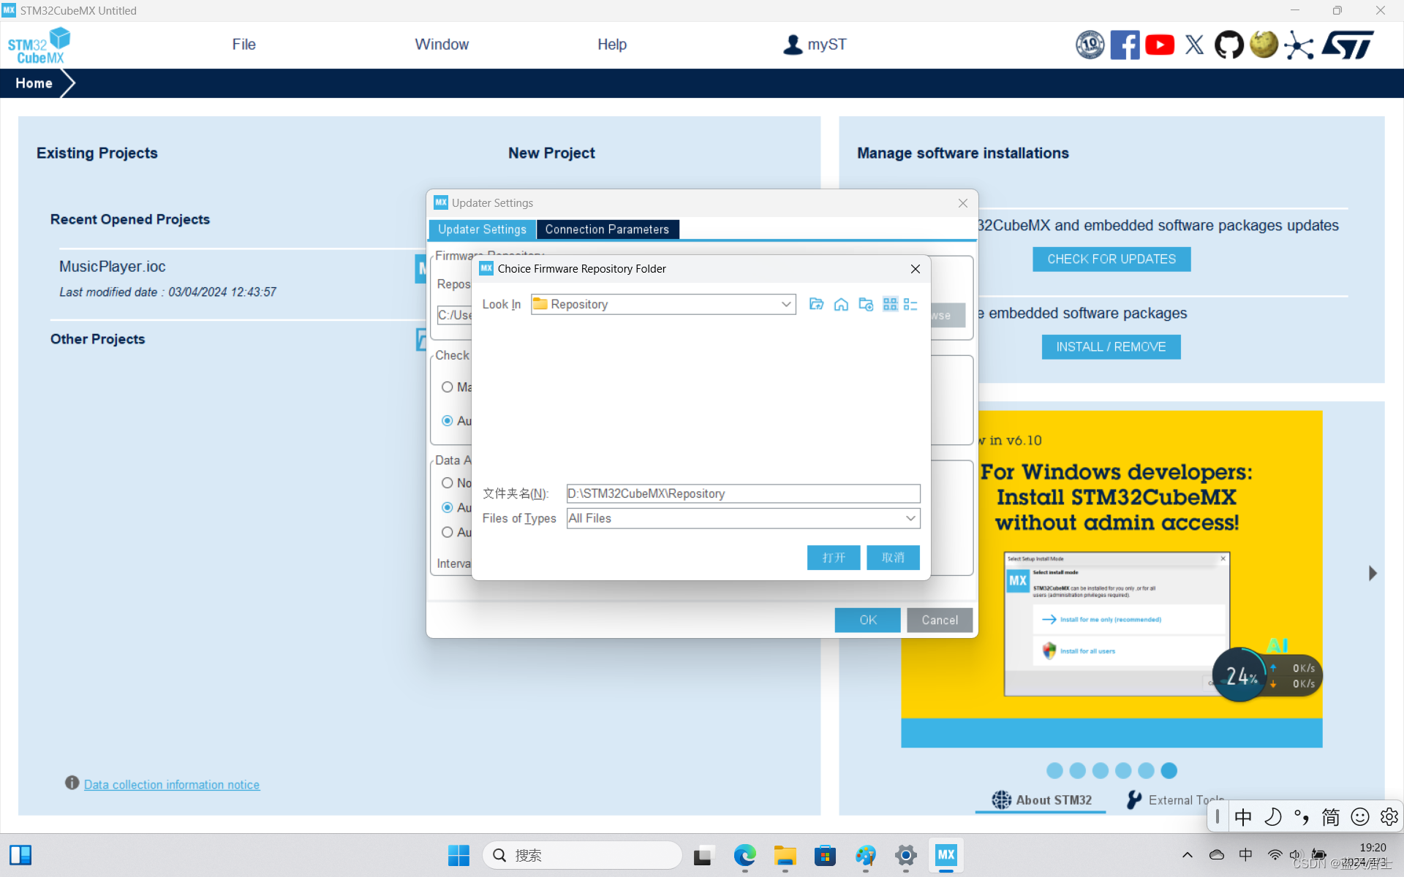Expand the Look In Repository dropdown

[786, 304]
